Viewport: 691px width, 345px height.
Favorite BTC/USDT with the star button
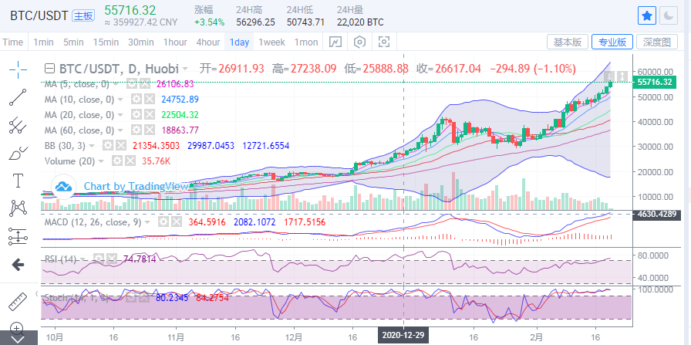point(646,16)
